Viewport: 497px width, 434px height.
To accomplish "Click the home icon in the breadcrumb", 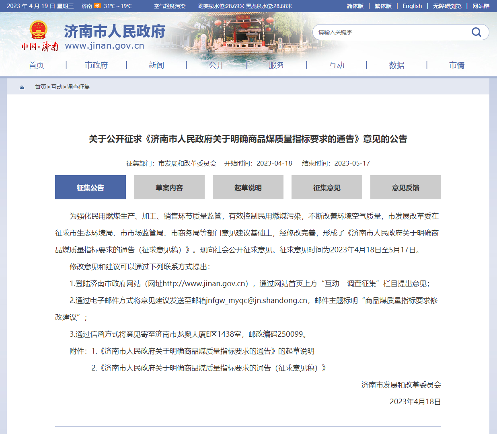I will pyautogui.click(x=22, y=87).
